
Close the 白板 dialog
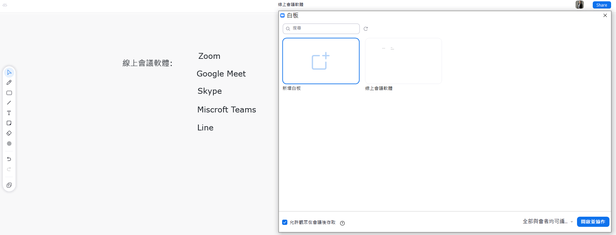(605, 15)
